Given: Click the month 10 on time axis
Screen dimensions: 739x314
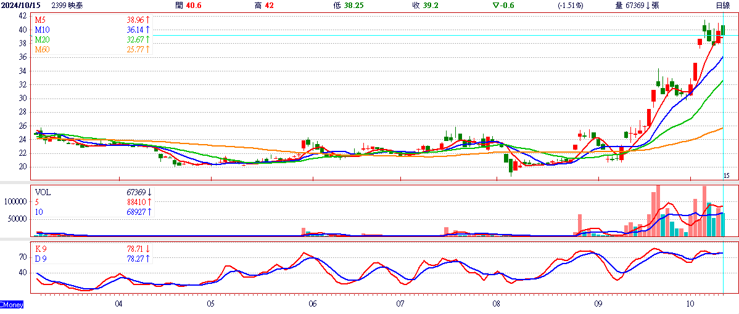Looking at the screenshot, I should pyautogui.click(x=690, y=304).
